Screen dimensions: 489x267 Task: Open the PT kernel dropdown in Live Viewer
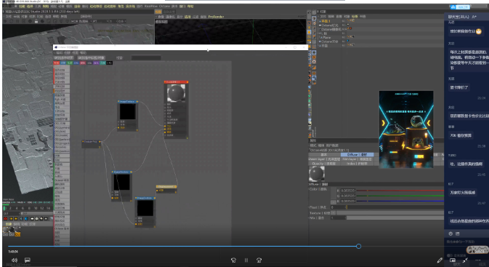tap(100, 21)
